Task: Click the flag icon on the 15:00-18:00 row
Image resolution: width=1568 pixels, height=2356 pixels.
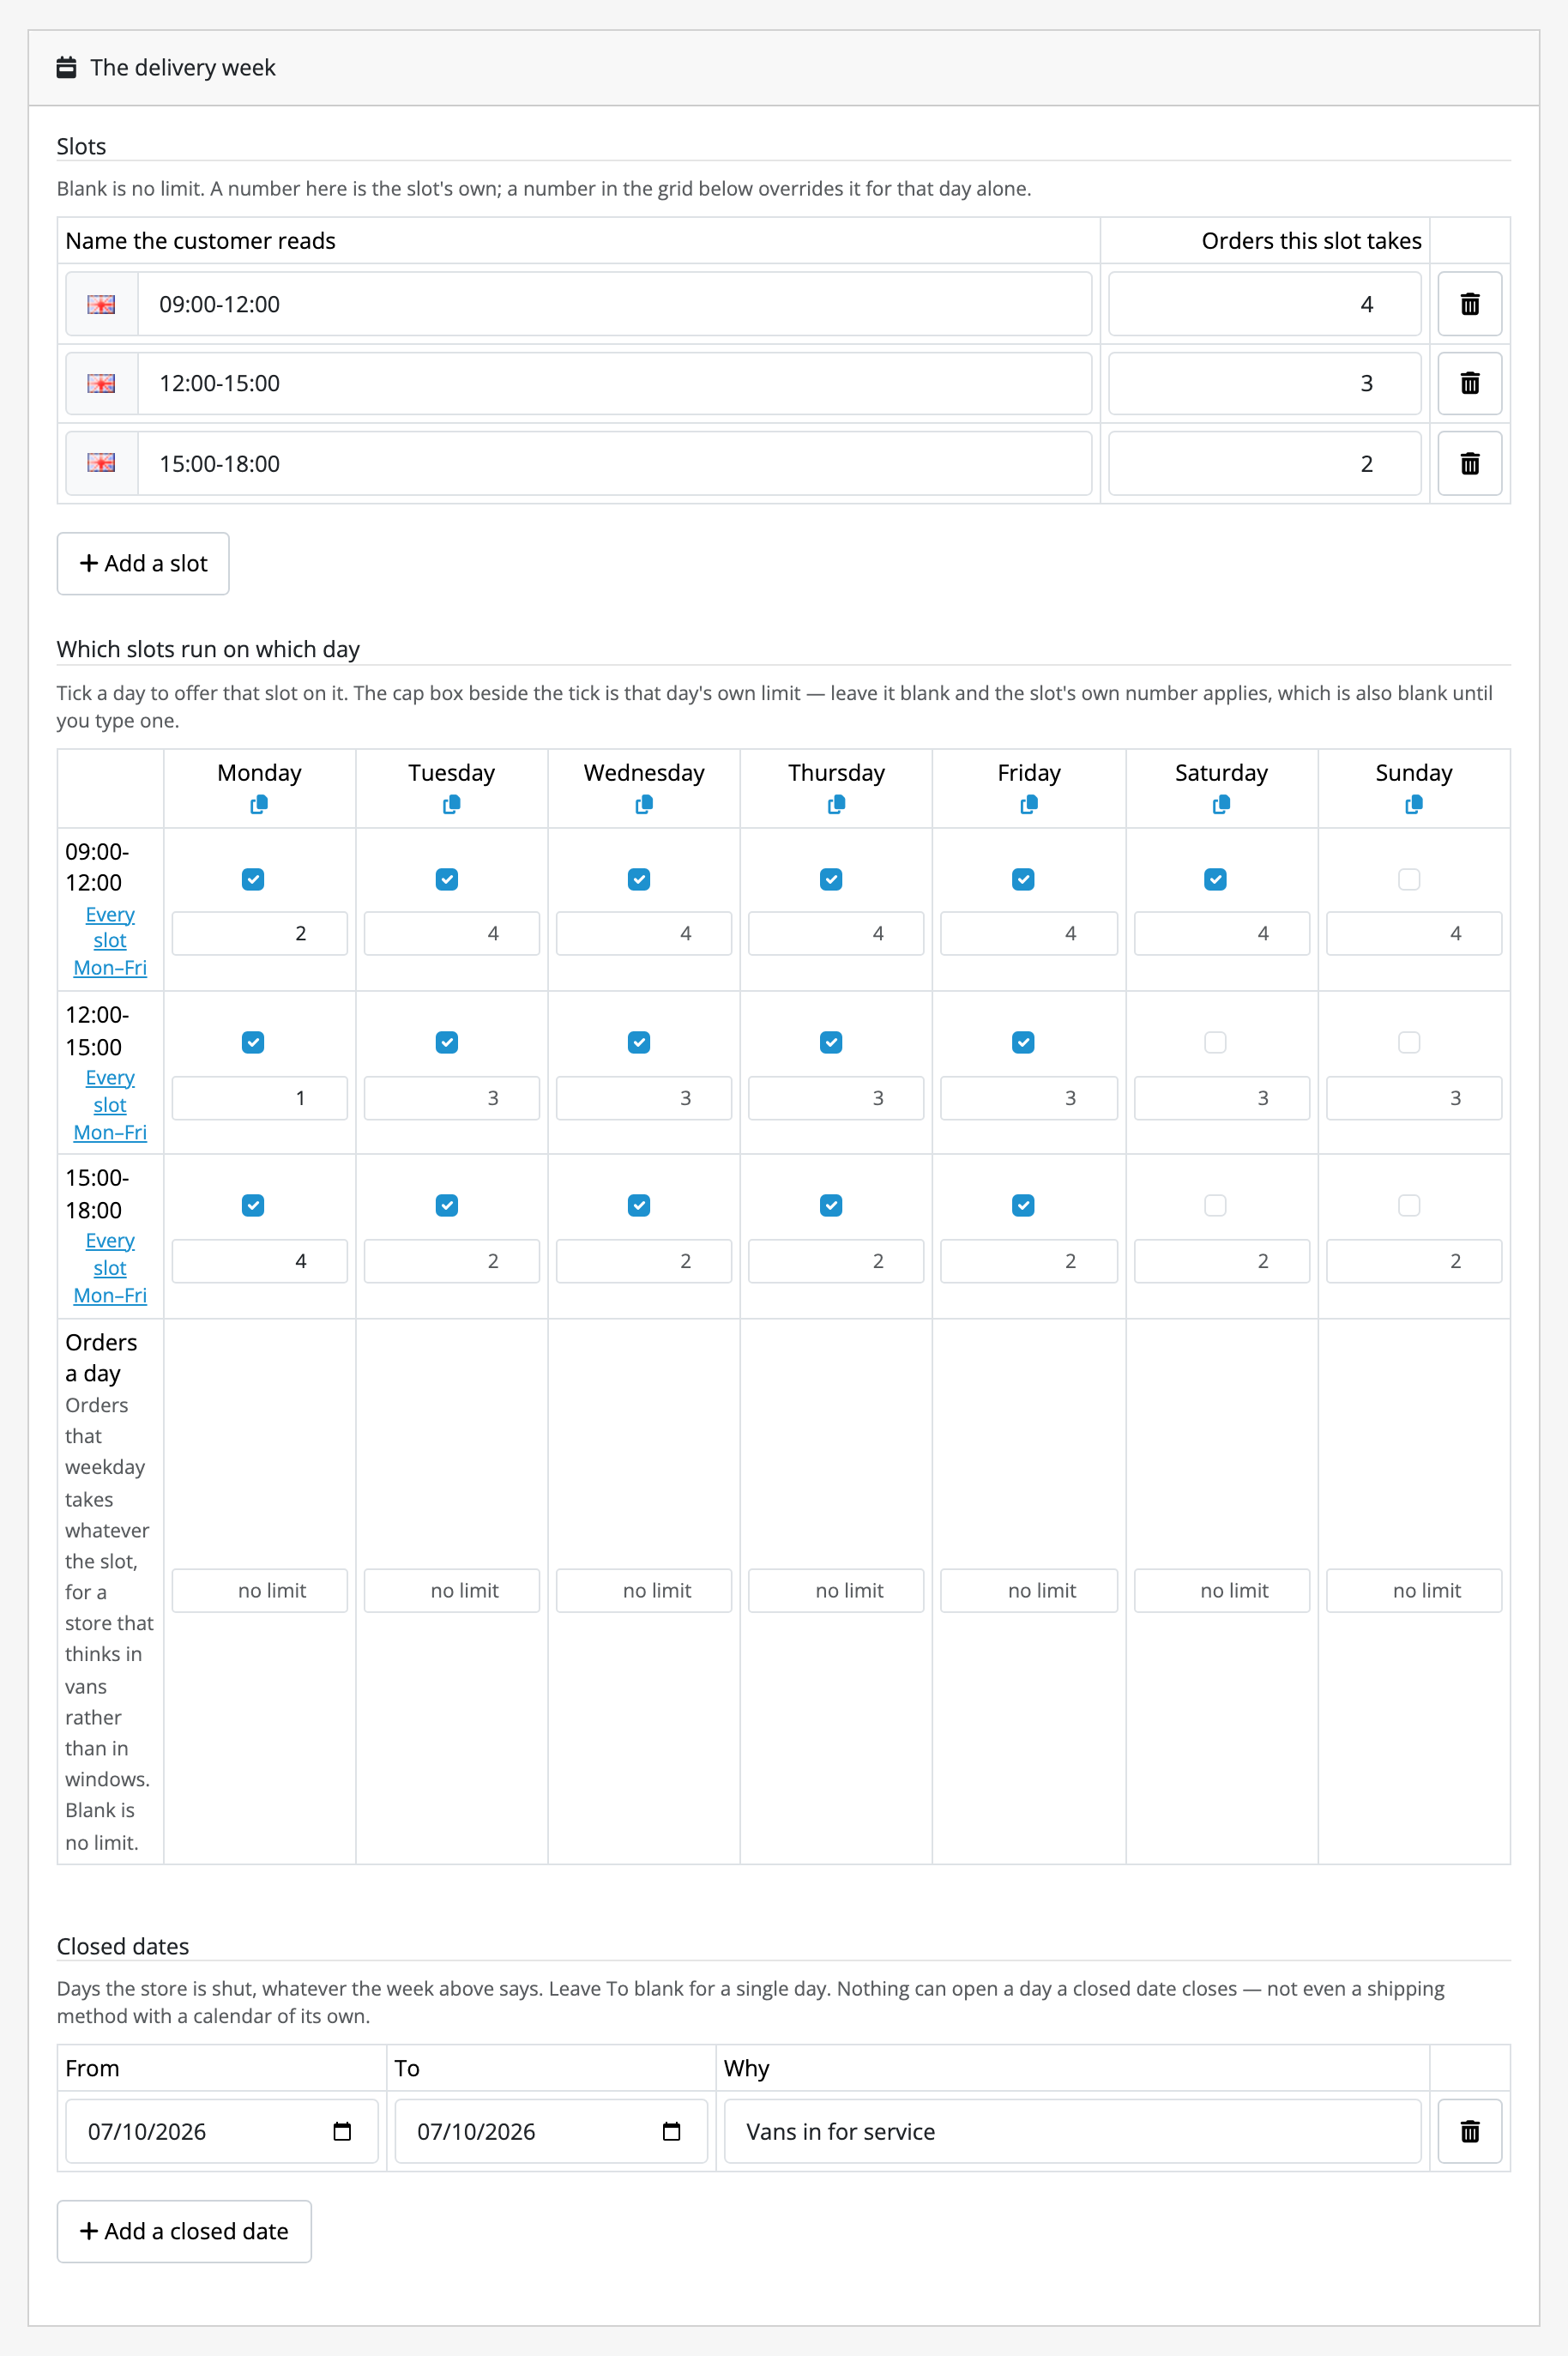Action: pos(101,463)
